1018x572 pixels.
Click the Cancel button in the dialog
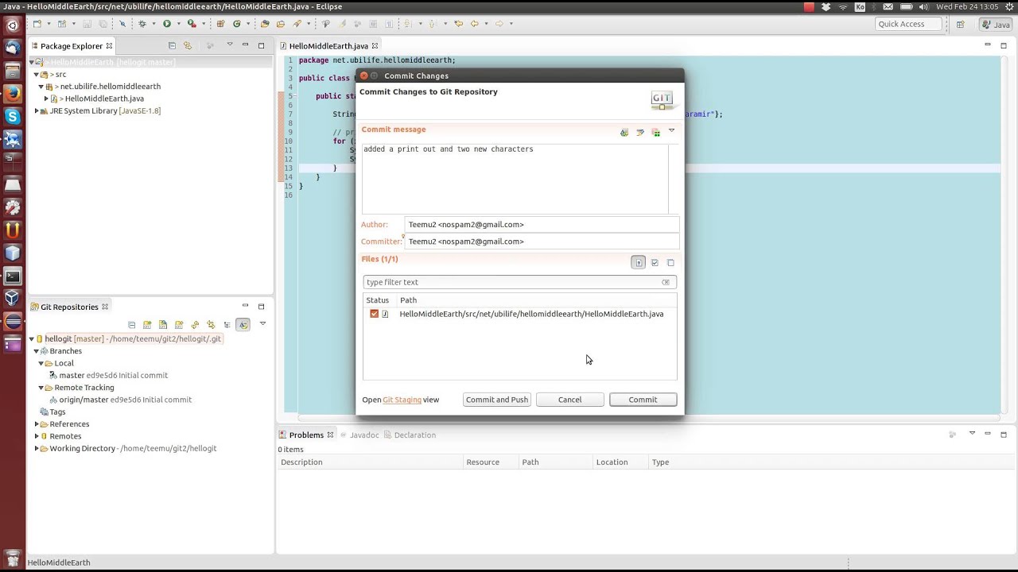[569, 400]
